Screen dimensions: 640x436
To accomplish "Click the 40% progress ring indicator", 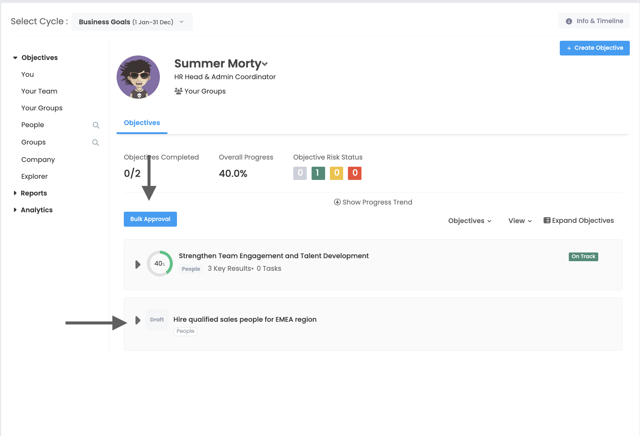I will [x=160, y=264].
